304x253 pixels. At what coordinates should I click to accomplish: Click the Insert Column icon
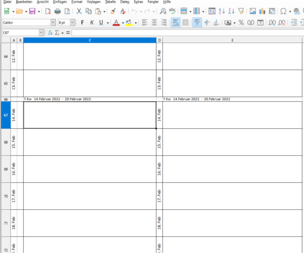197,11
